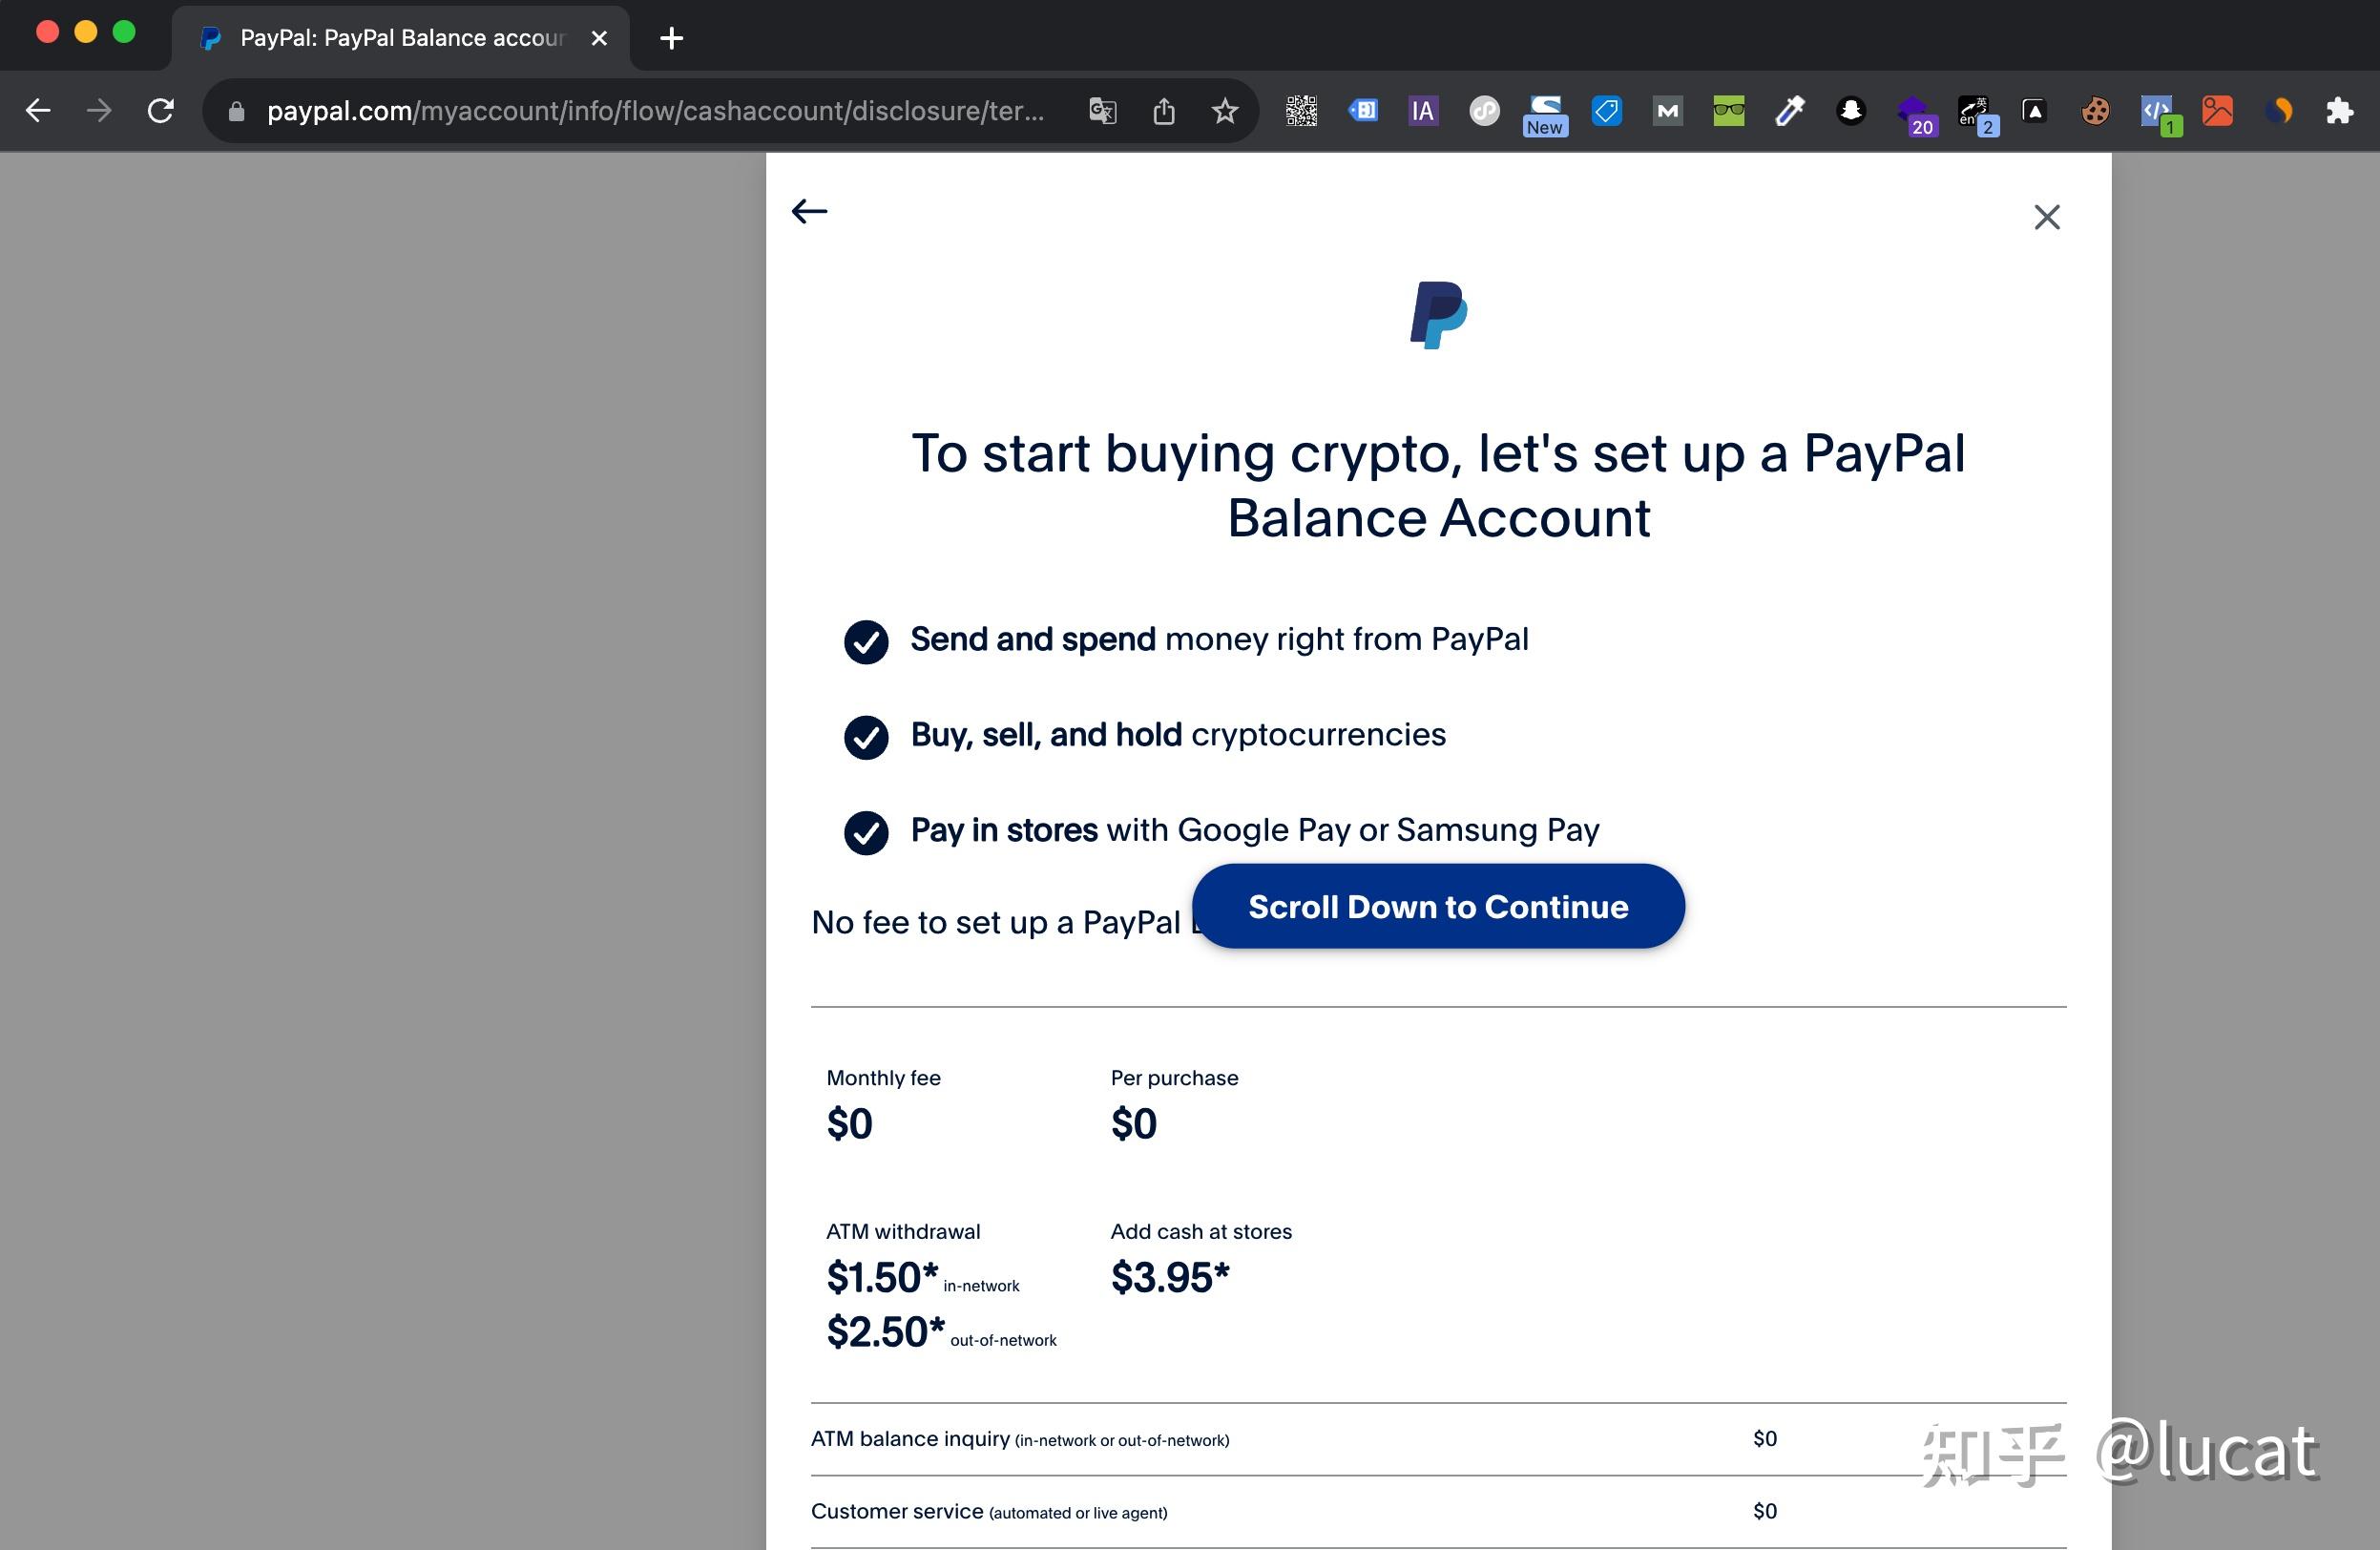Open the Extensions puzzle piece menu
Viewport: 2380px width, 1550px height.
2339,111
